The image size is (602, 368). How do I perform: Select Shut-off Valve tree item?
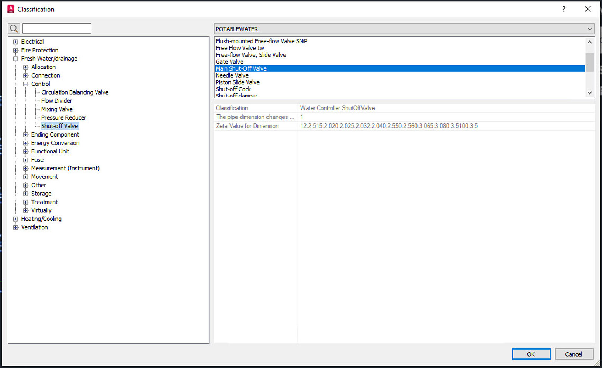point(59,126)
